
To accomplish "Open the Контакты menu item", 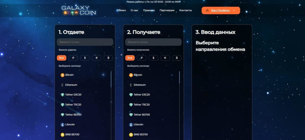I will pos(185,10).
